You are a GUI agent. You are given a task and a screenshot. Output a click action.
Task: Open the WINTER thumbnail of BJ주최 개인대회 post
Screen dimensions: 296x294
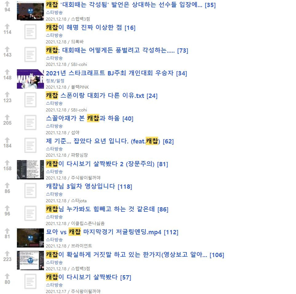[x=30, y=79]
